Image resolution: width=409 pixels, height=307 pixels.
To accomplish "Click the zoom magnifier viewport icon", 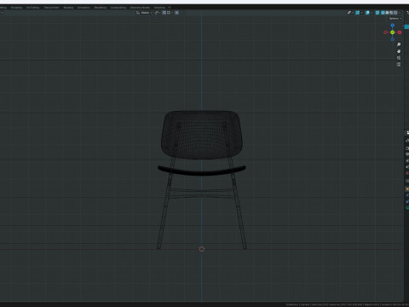I will [x=399, y=44].
